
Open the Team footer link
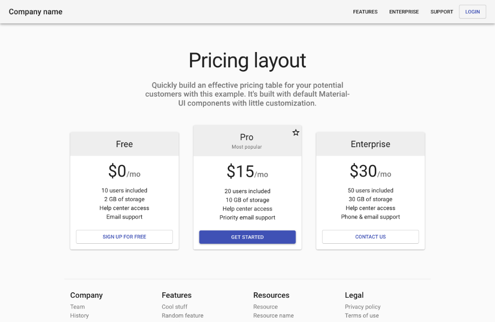(x=77, y=307)
